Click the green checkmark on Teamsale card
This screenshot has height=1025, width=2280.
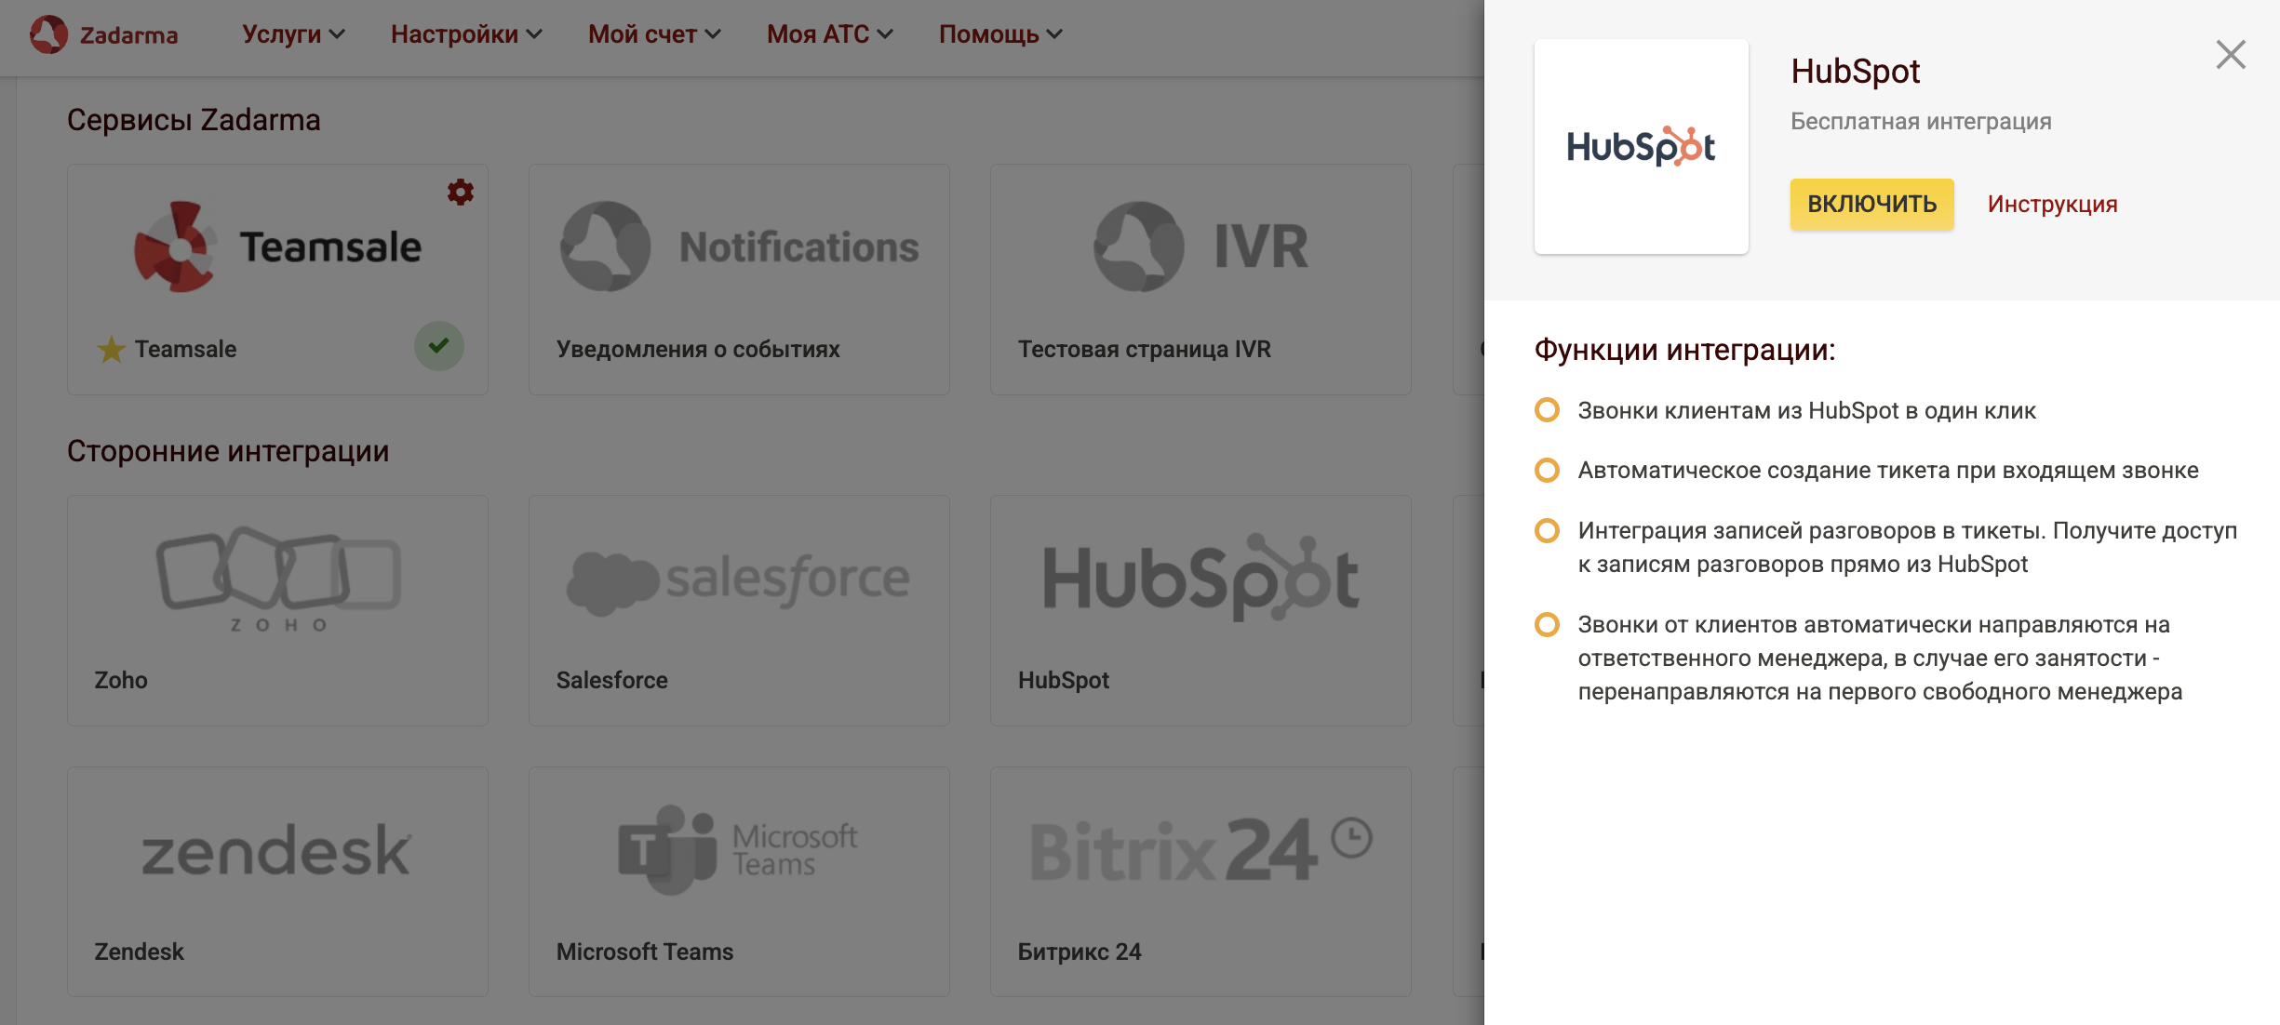pyautogui.click(x=439, y=346)
